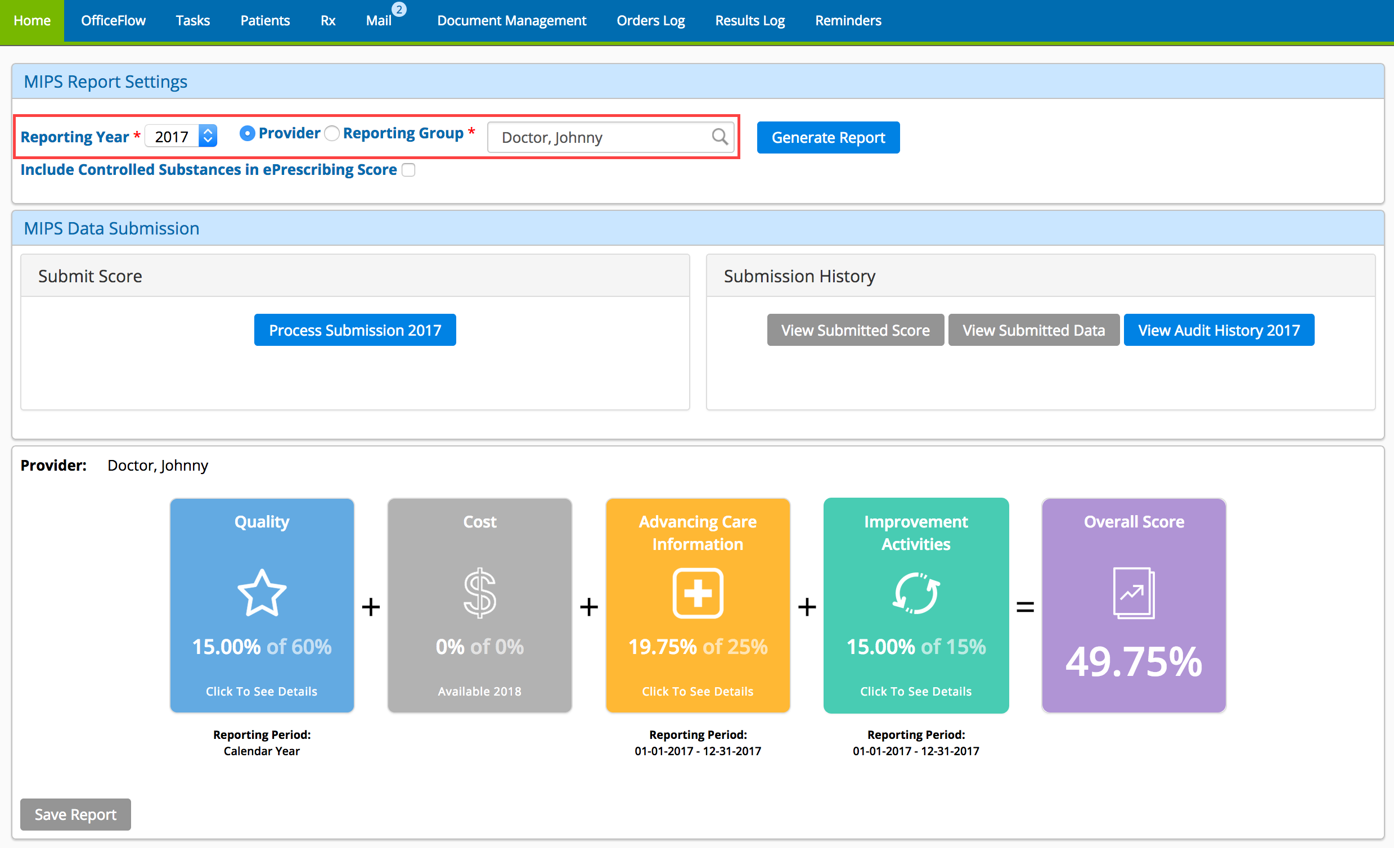
Task: Switch to the Results Log tab
Action: click(x=750, y=20)
